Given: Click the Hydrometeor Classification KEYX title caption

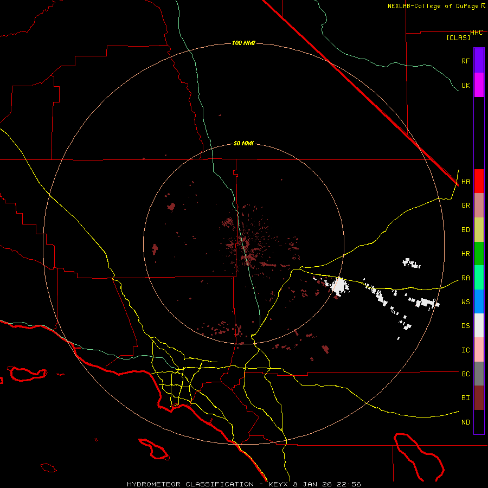Looking at the screenshot, I should tap(243, 484).
